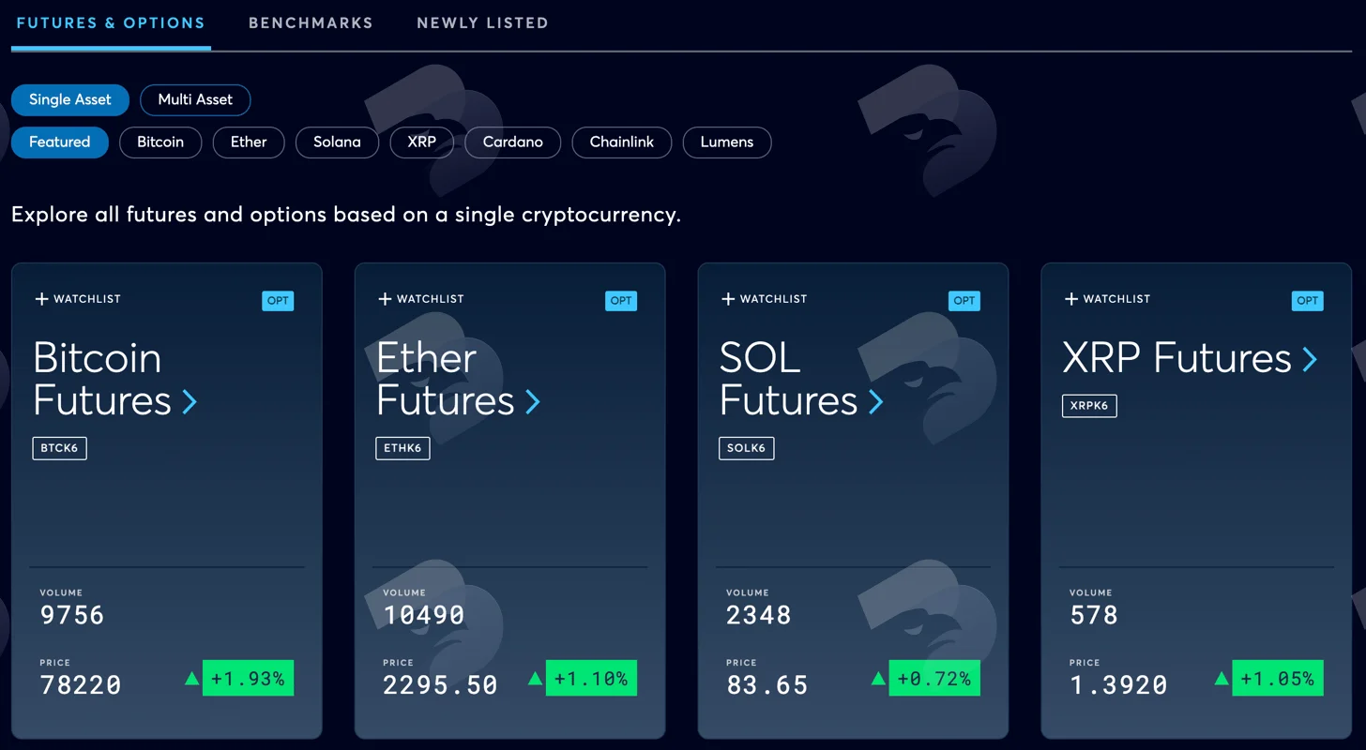Click the ETHK6 ticker tag
The width and height of the screenshot is (1366, 750).
point(403,448)
